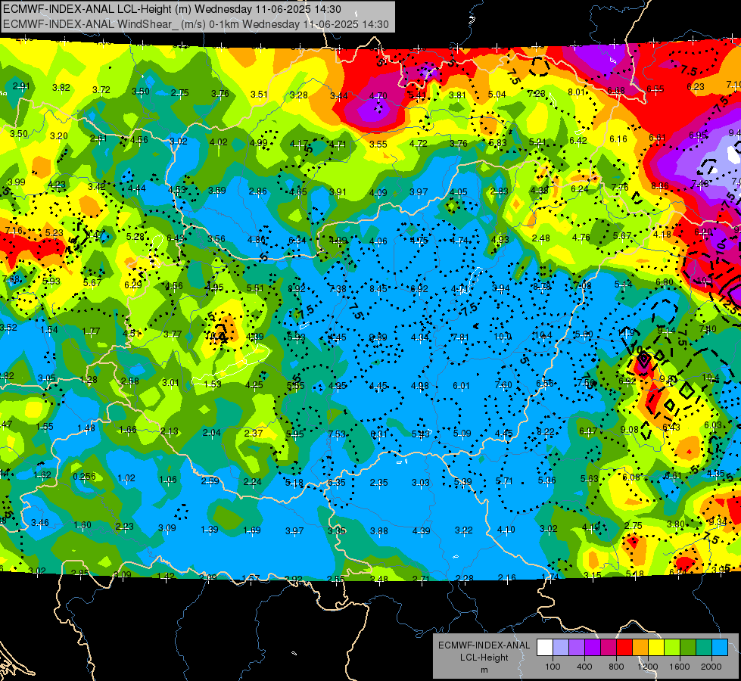Image resolution: width=741 pixels, height=681 pixels.
Task: Click the yellow legend color swatch
Action: coord(656,648)
